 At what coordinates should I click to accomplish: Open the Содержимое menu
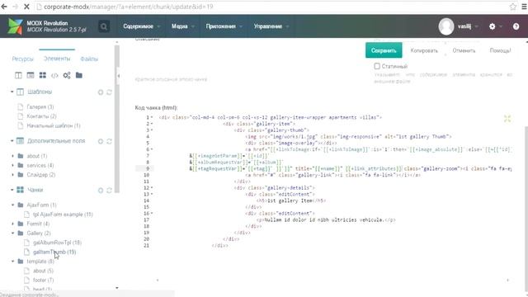point(141,26)
